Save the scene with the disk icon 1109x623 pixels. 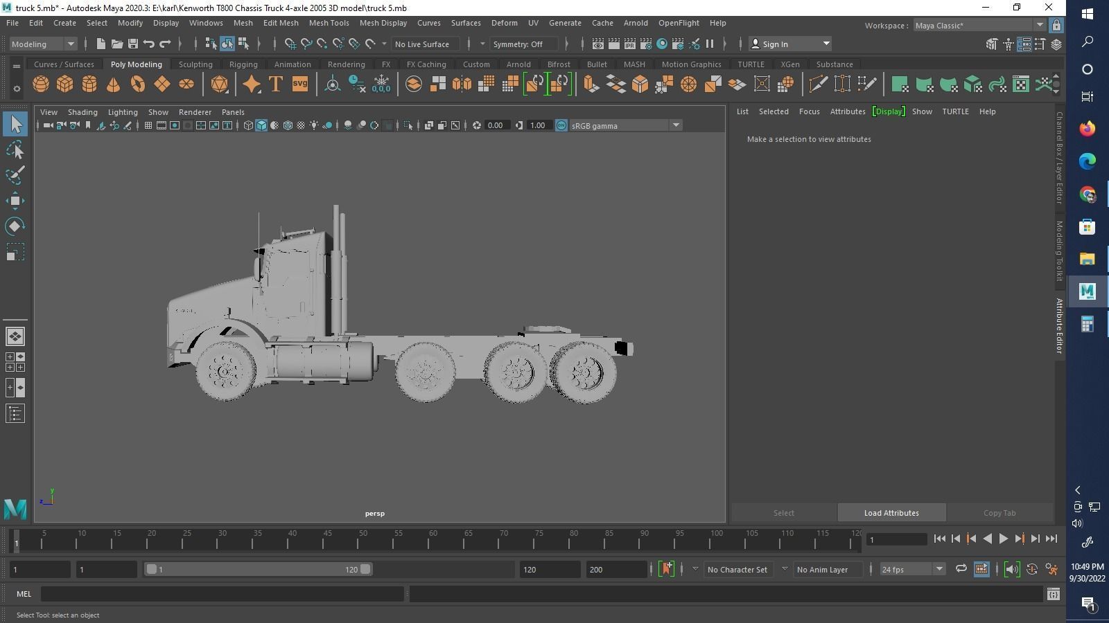[132, 44]
